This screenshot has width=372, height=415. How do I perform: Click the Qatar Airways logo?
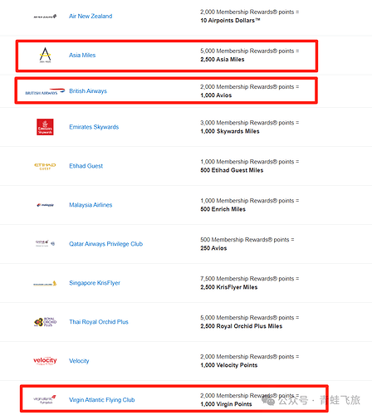point(45,243)
